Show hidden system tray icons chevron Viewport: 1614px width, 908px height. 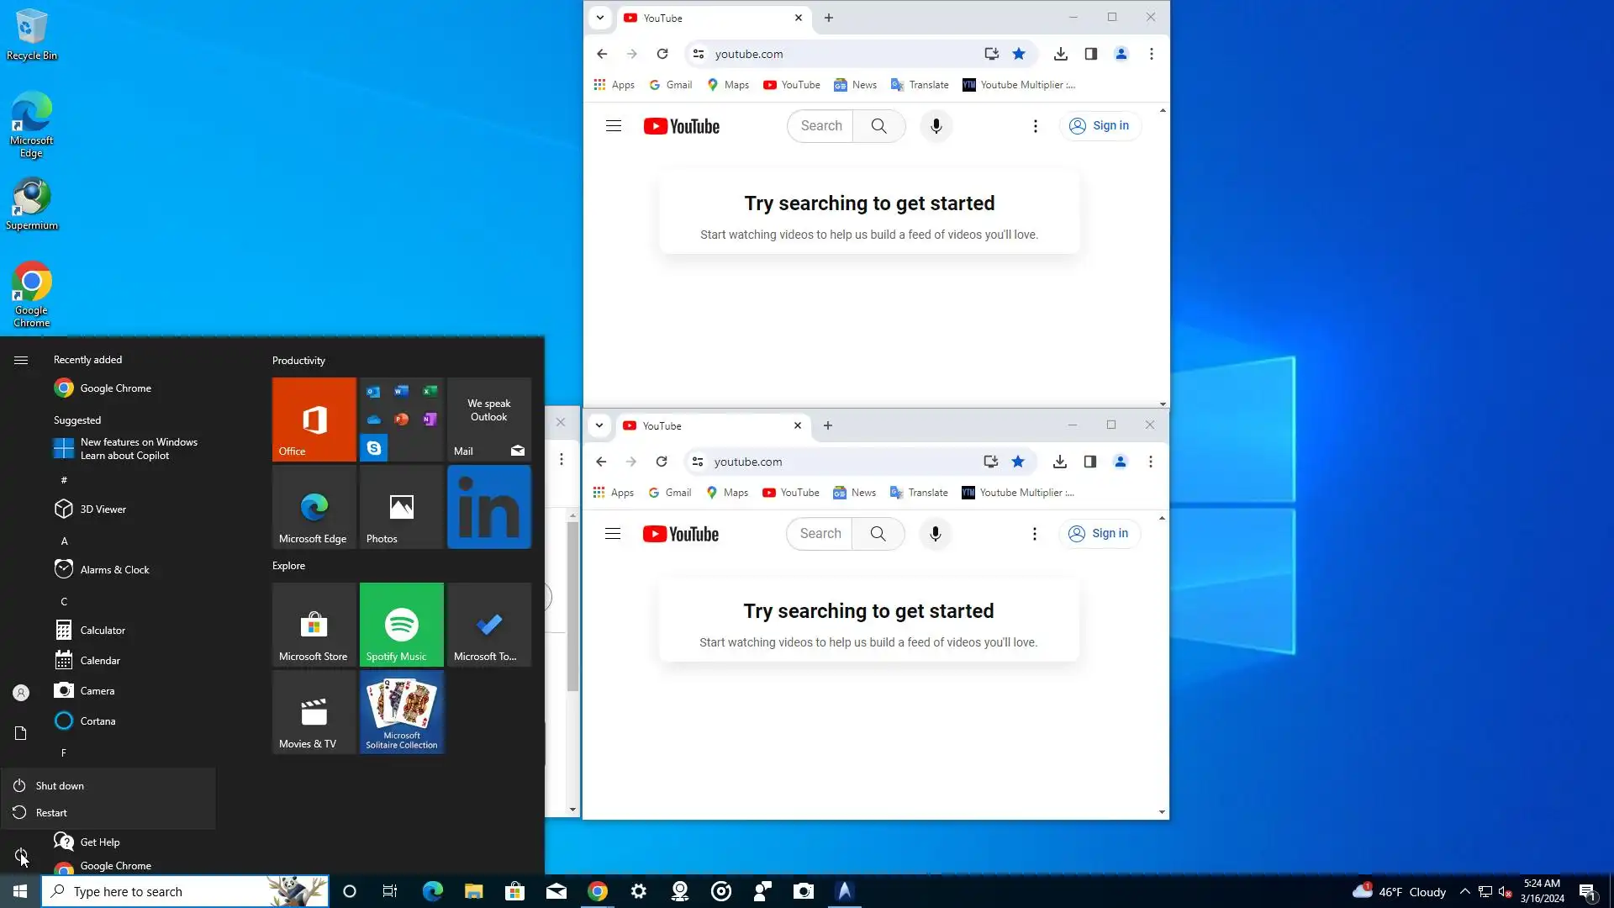1464,891
